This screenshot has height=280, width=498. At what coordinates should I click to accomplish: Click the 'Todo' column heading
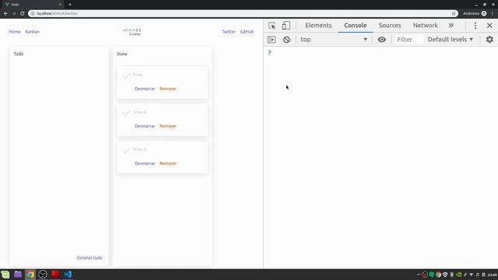[x=19, y=54]
